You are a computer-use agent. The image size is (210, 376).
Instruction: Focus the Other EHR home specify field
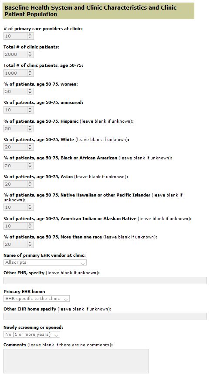(x=105, y=316)
